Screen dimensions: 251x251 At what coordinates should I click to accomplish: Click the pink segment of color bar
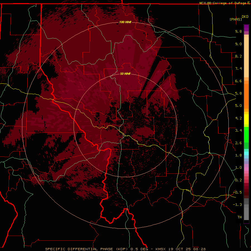tap(246, 169)
